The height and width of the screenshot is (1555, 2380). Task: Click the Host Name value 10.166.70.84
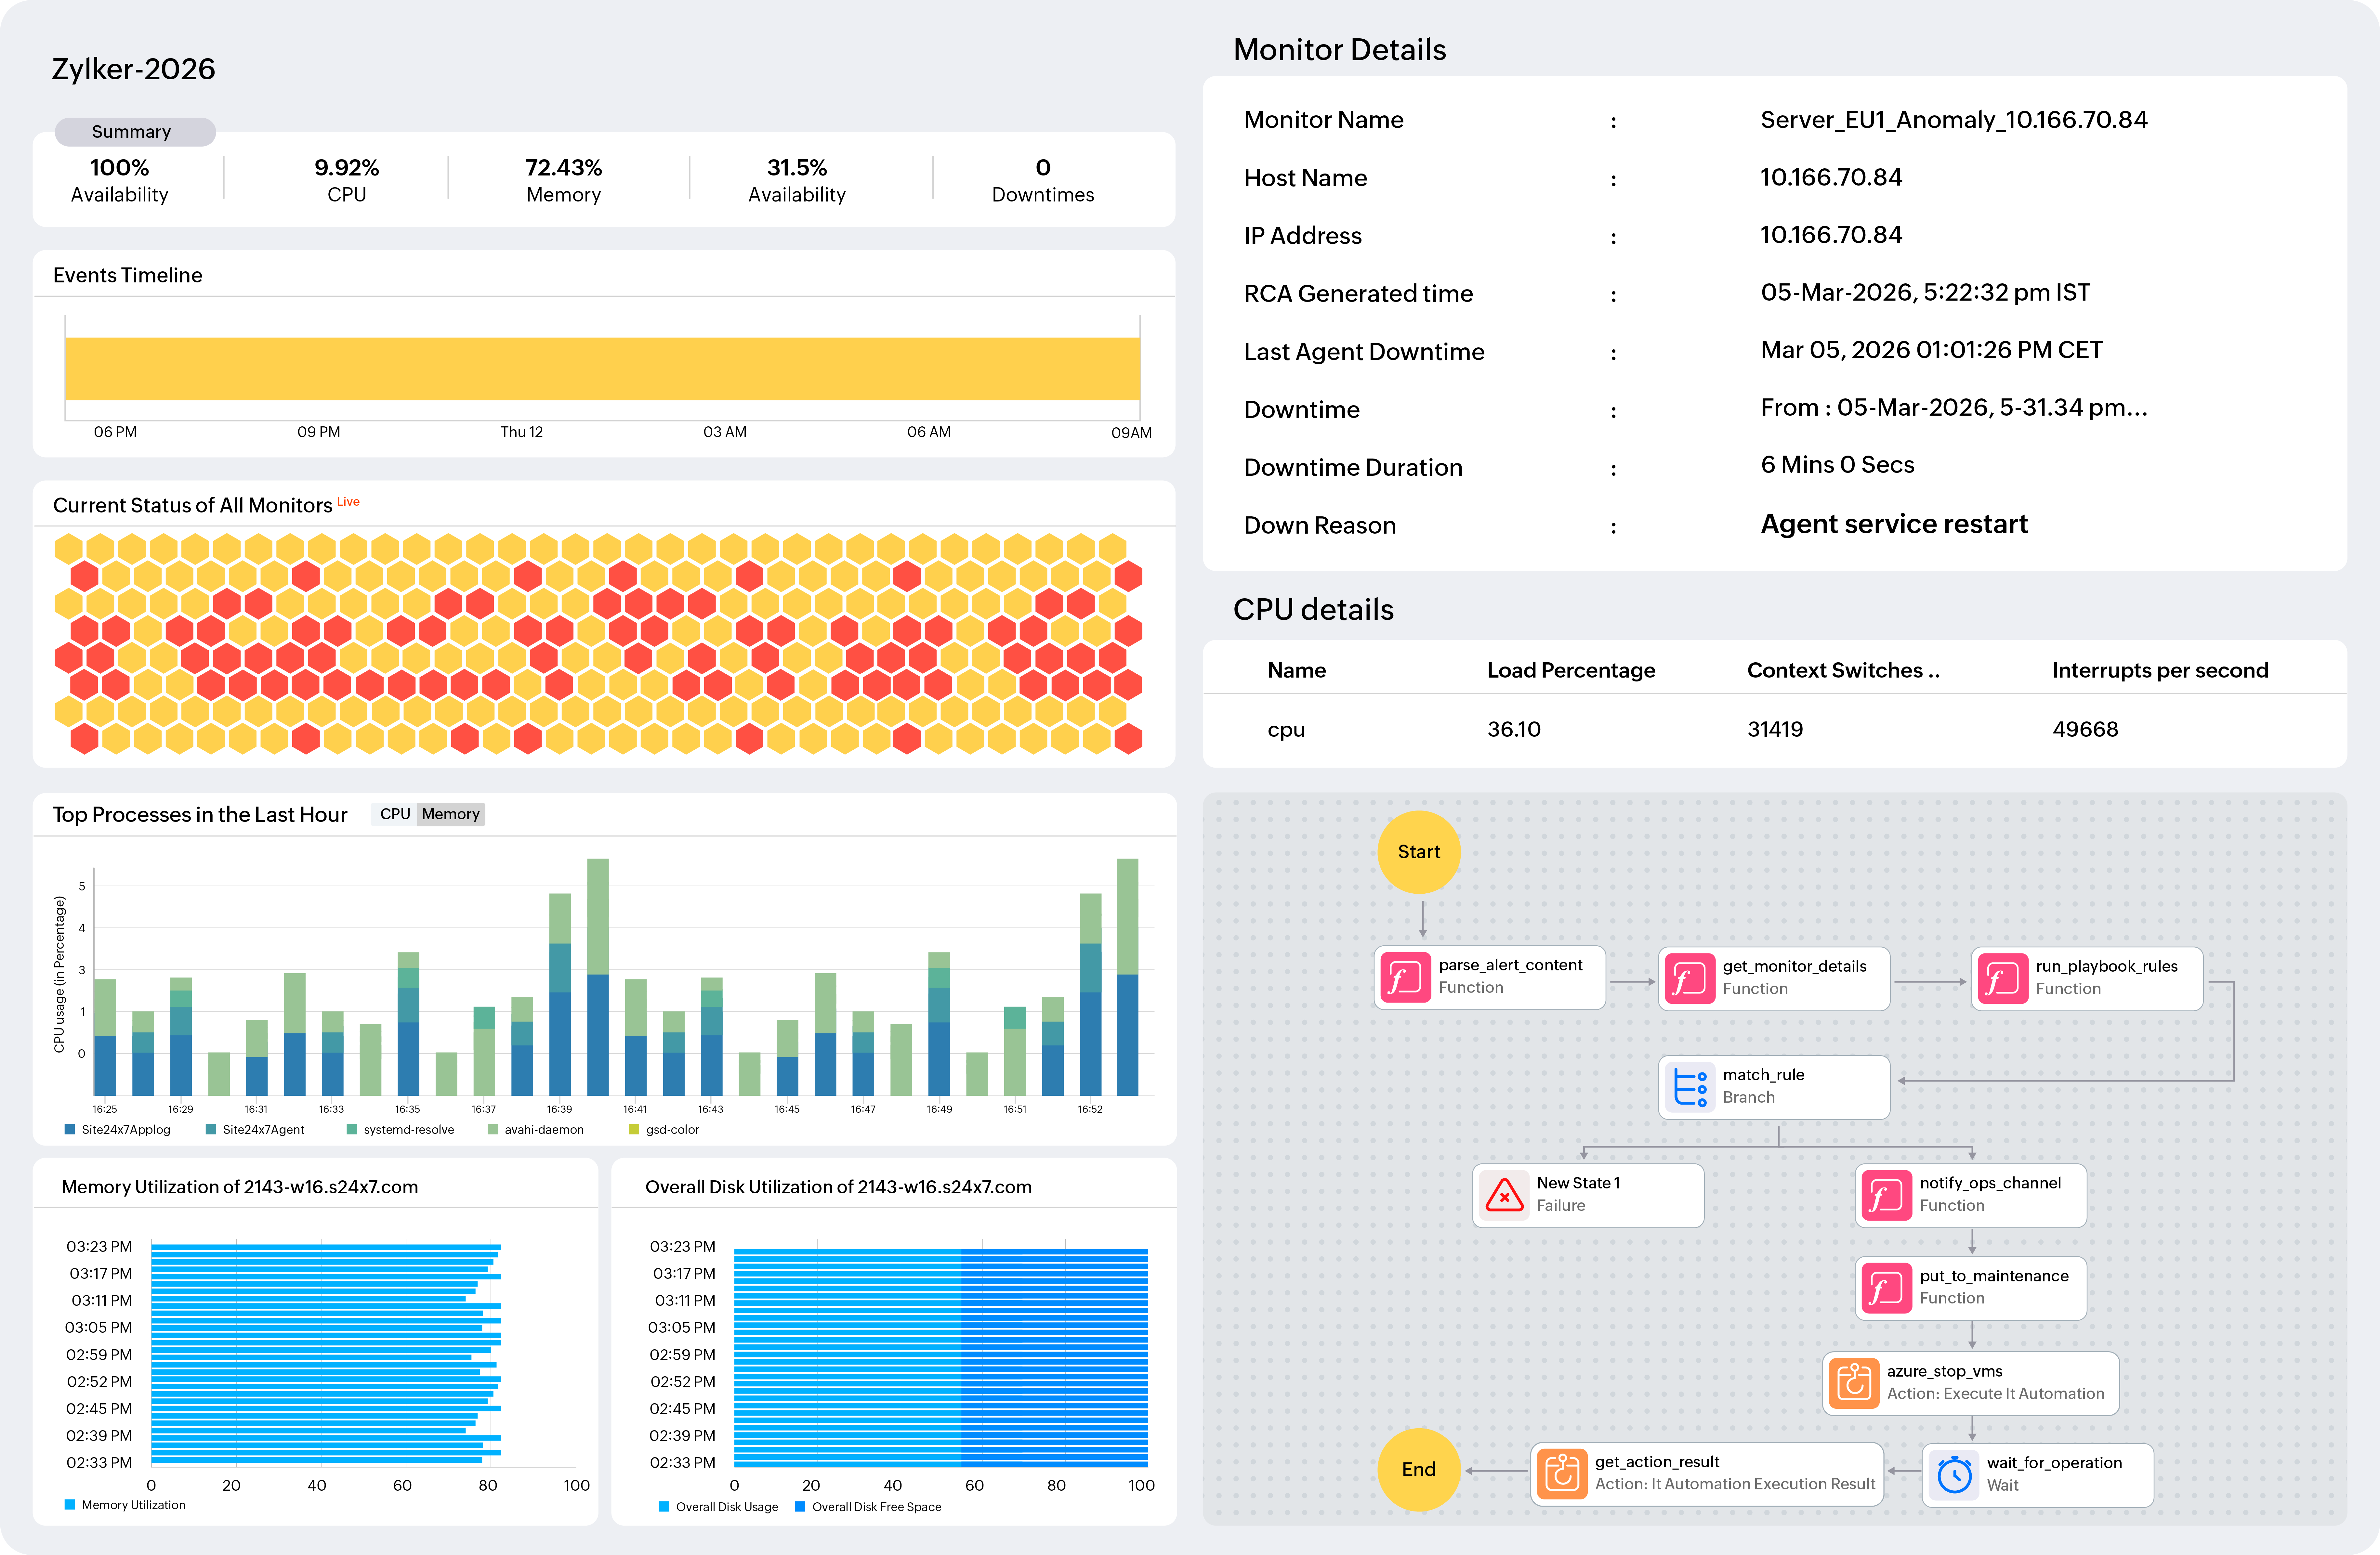click(x=1831, y=178)
